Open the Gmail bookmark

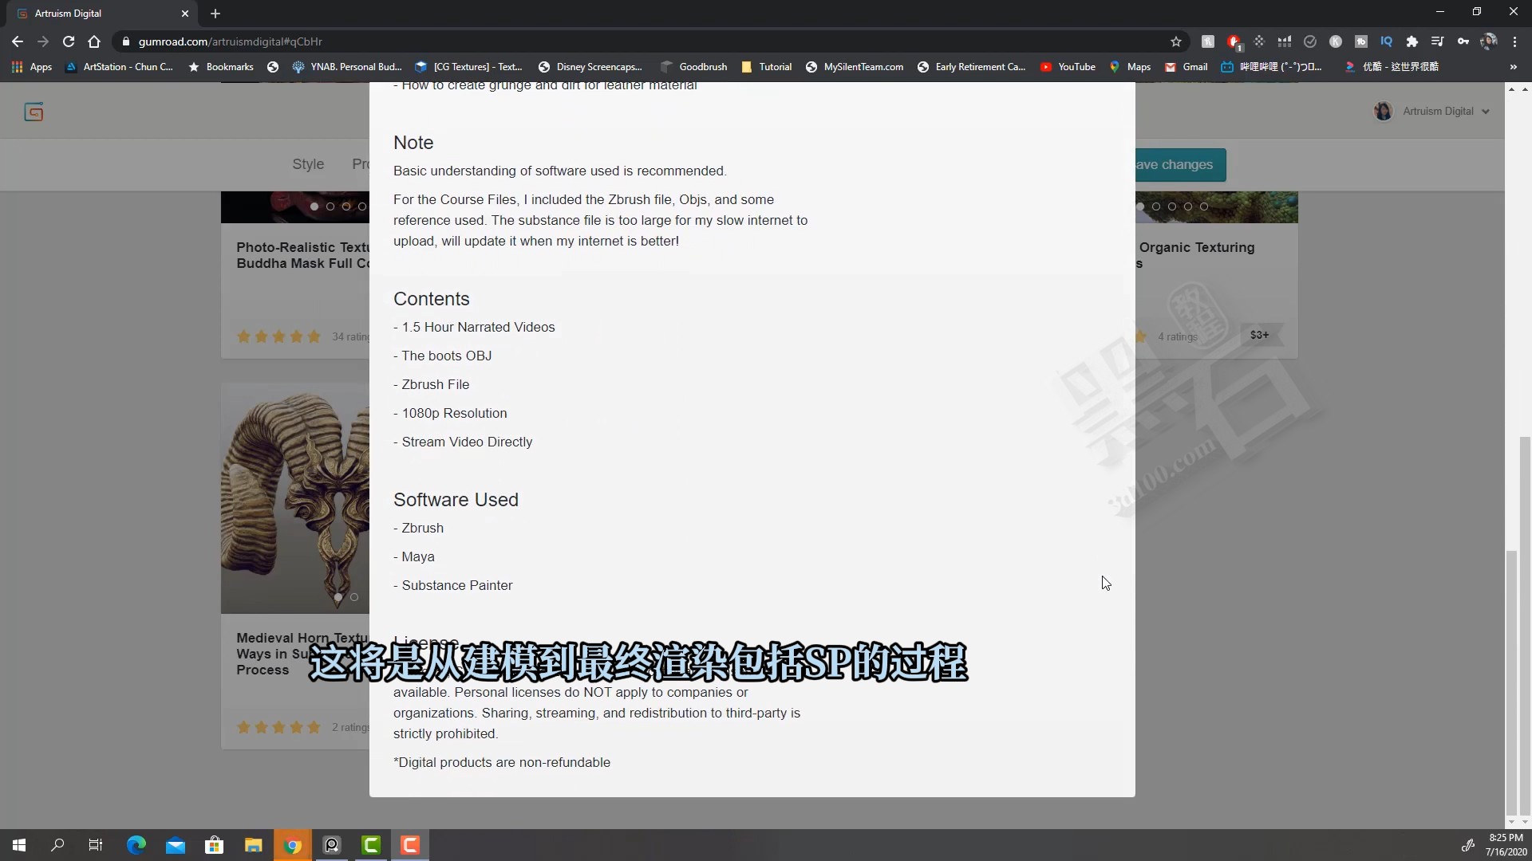coord(1187,67)
